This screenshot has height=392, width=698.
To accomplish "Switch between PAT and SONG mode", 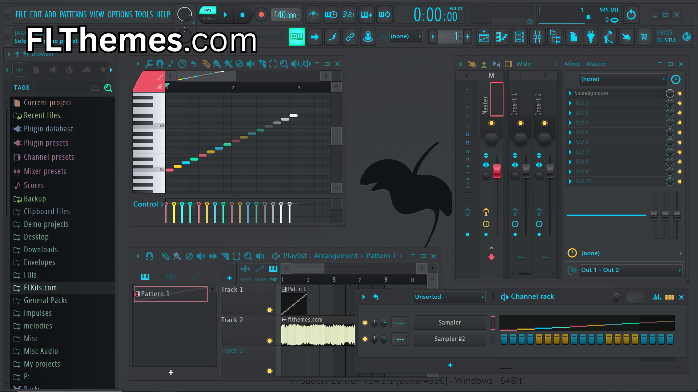I will pos(208,15).
